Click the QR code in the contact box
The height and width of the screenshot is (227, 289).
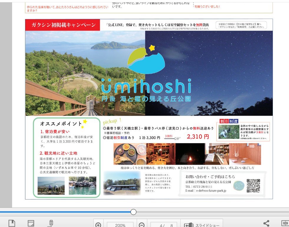click(253, 186)
